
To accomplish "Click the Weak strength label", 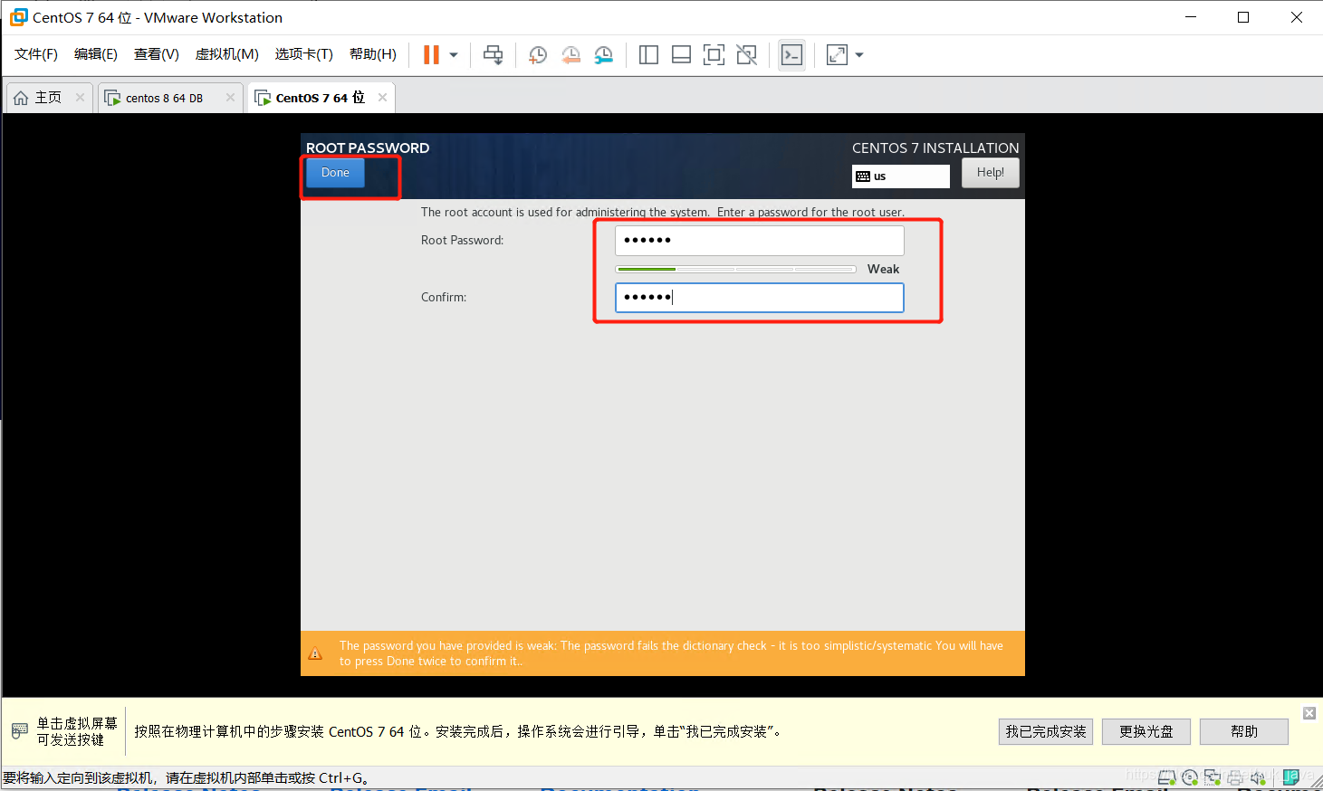I will pos(883,269).
